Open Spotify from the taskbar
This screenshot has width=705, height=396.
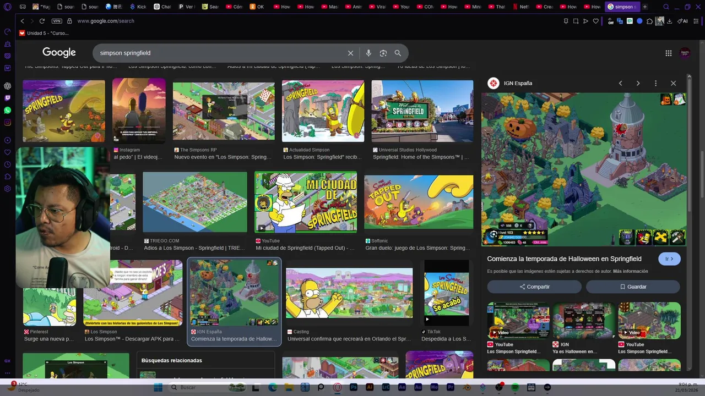coord(515,387)
